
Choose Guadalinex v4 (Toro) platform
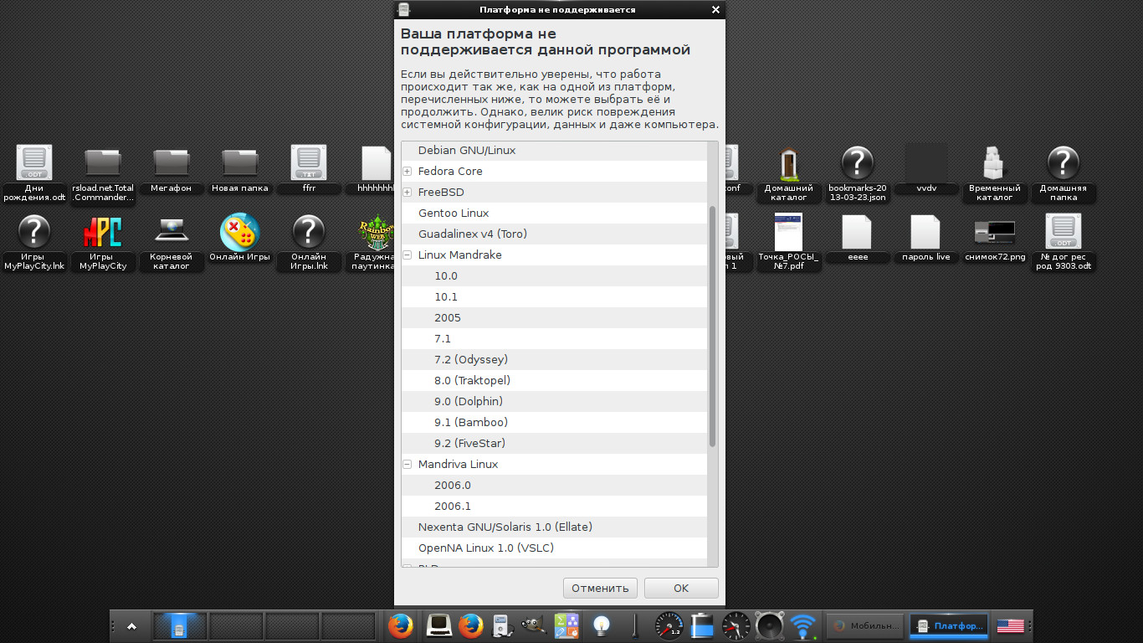(x=554, y=234)
